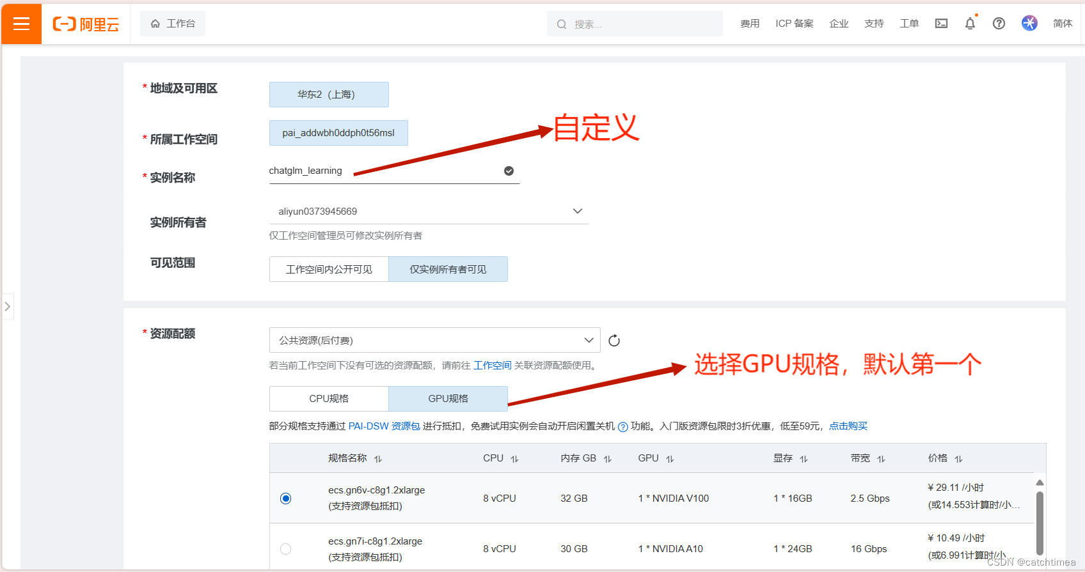Open the 企业 menu
This screenshot has width=1085, height=572.
[x=839, y=24]
